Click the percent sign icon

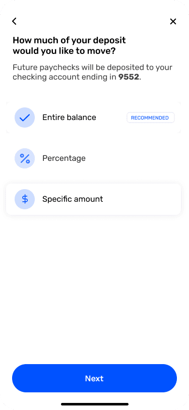click(x=25, y=158)
